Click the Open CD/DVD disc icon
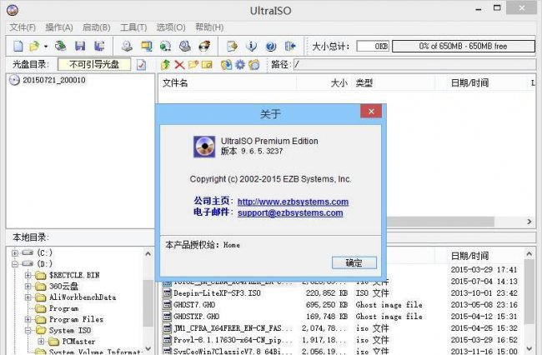The width and height of the screenshot is (542, 355). coord(61,47)
